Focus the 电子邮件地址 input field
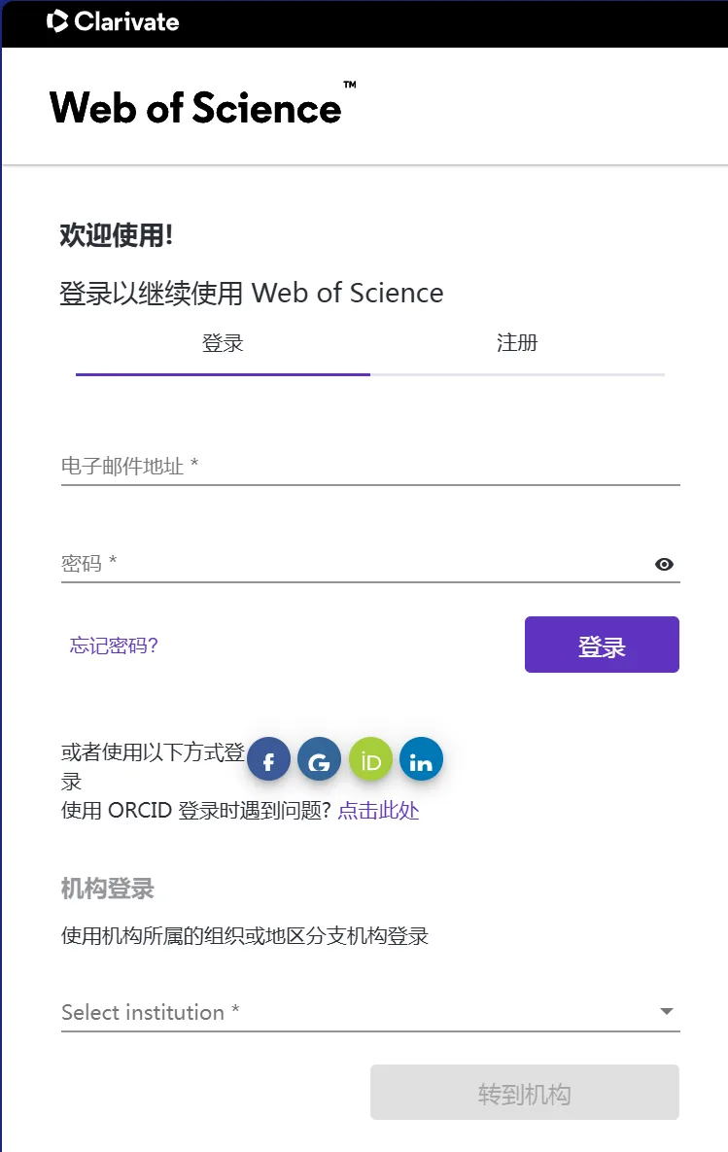Image resolution: width=728 pixels, height=1152 pixels. point(370,466)
